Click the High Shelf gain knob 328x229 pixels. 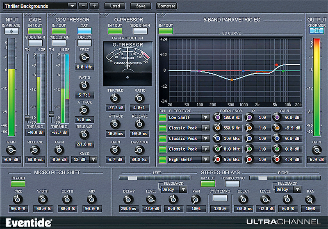coord(277,159)
